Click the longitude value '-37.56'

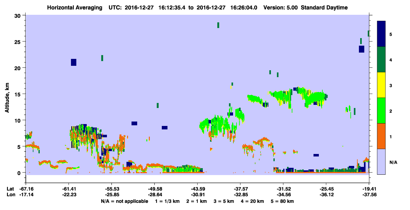[369, 195]
